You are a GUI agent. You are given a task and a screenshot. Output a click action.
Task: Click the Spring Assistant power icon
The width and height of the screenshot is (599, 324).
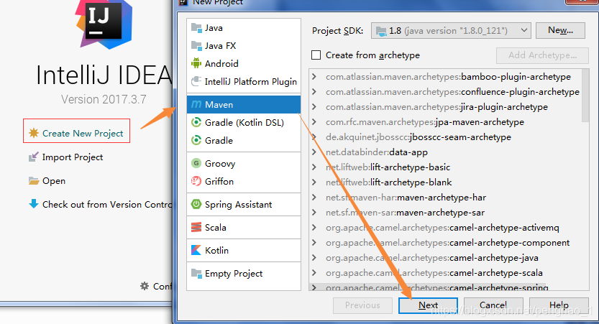[x=196, y=204]
